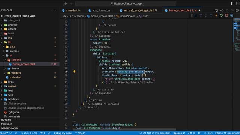
Task: Open Explorer more actions ellipsis
Action: (55, 10)
